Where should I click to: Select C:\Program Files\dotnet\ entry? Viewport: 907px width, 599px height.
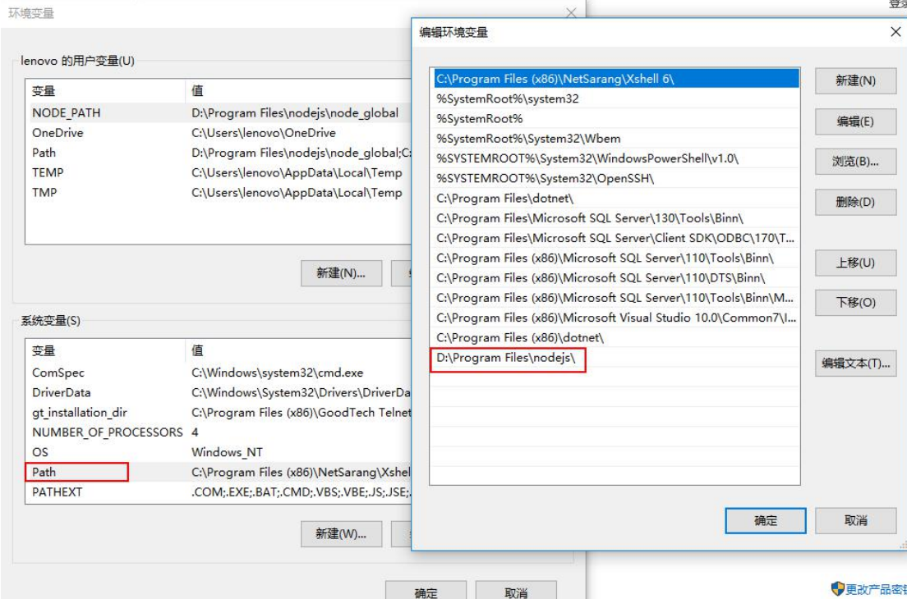click(x=616, y=198)
